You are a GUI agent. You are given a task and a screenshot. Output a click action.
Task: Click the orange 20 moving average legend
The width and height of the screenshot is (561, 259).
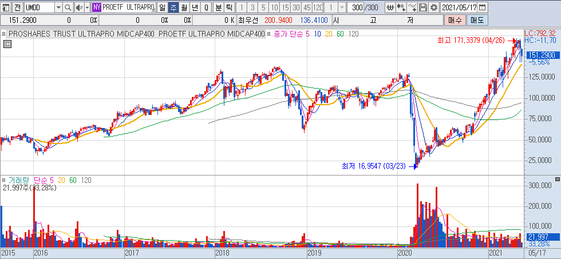tap(329, 34)
